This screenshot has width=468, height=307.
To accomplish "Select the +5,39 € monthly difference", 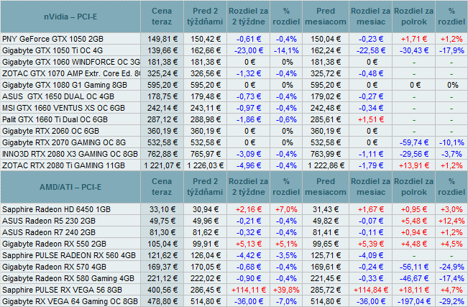I will point(371,244).
